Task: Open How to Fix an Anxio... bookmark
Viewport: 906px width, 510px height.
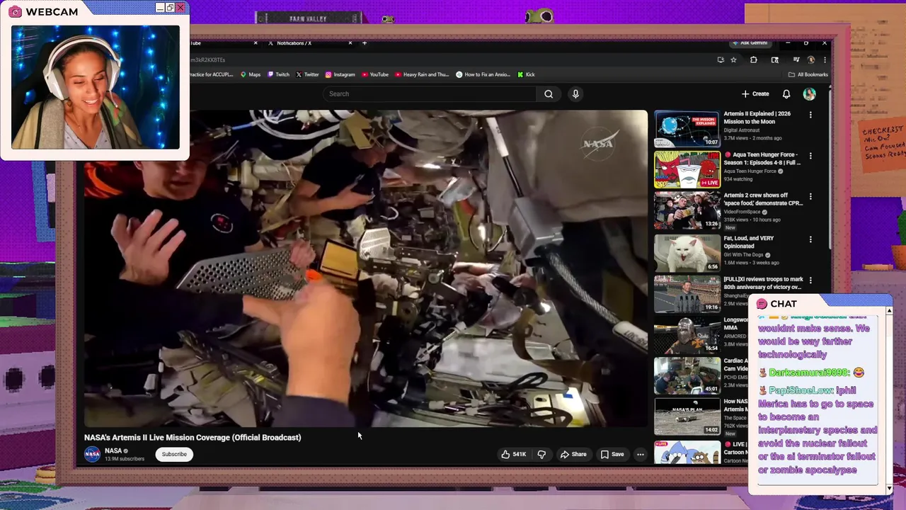Action: click(x=483, y=74)
